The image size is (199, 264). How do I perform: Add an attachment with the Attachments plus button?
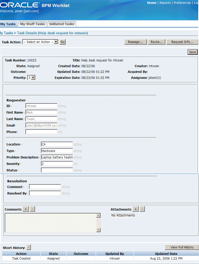(x=136, y=209)
